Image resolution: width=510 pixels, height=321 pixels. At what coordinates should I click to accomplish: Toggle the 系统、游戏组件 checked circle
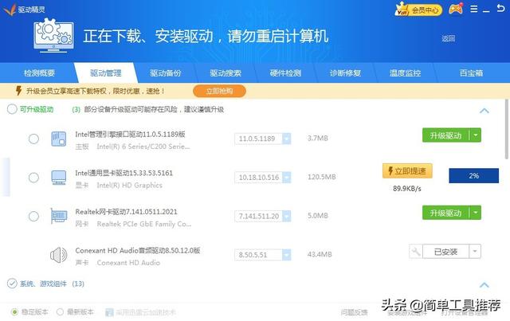(12, 284)
